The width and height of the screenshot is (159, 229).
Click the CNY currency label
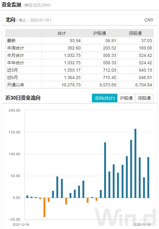pyautogui.click(x=149, y=20)
